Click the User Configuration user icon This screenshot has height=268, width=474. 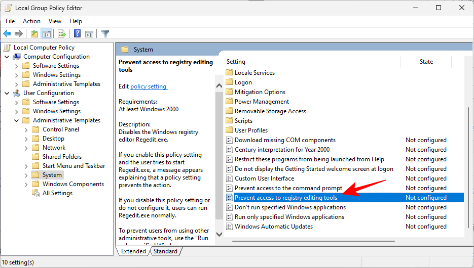click(x=17, y=93)
